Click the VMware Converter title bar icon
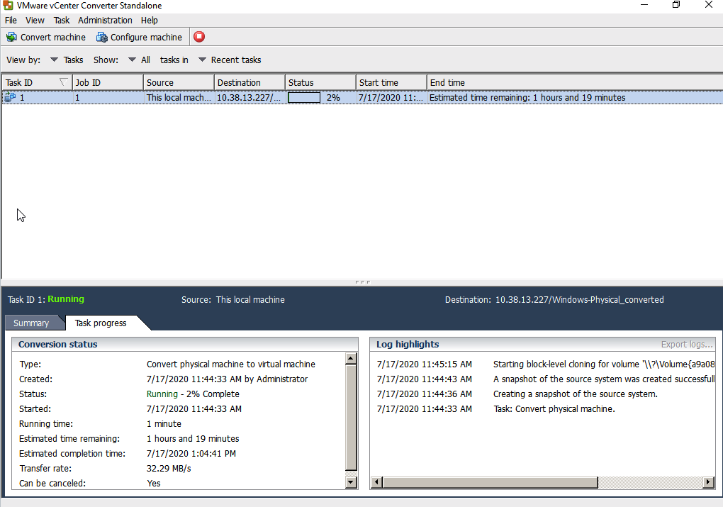This screenshot has height=507, width=723. click(9, 6)
